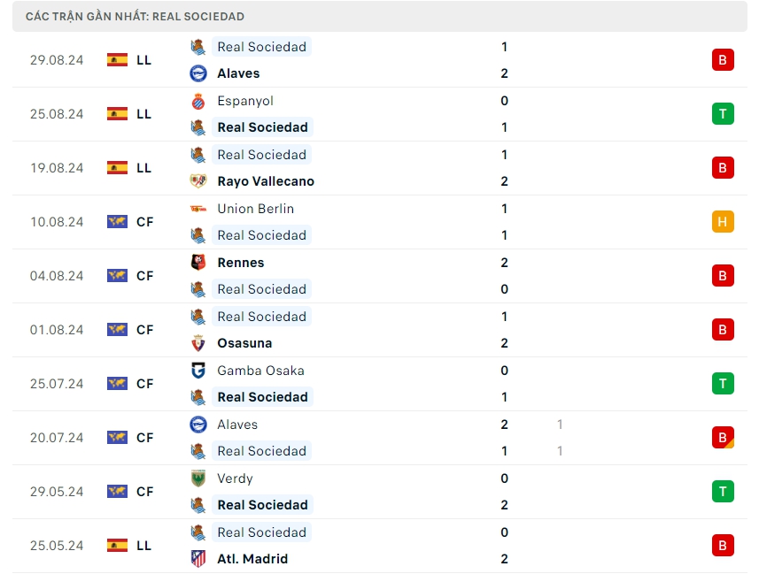Click the LL label for 19.08.24 match
Screen dimensions: 759x574
pos(144,168)
